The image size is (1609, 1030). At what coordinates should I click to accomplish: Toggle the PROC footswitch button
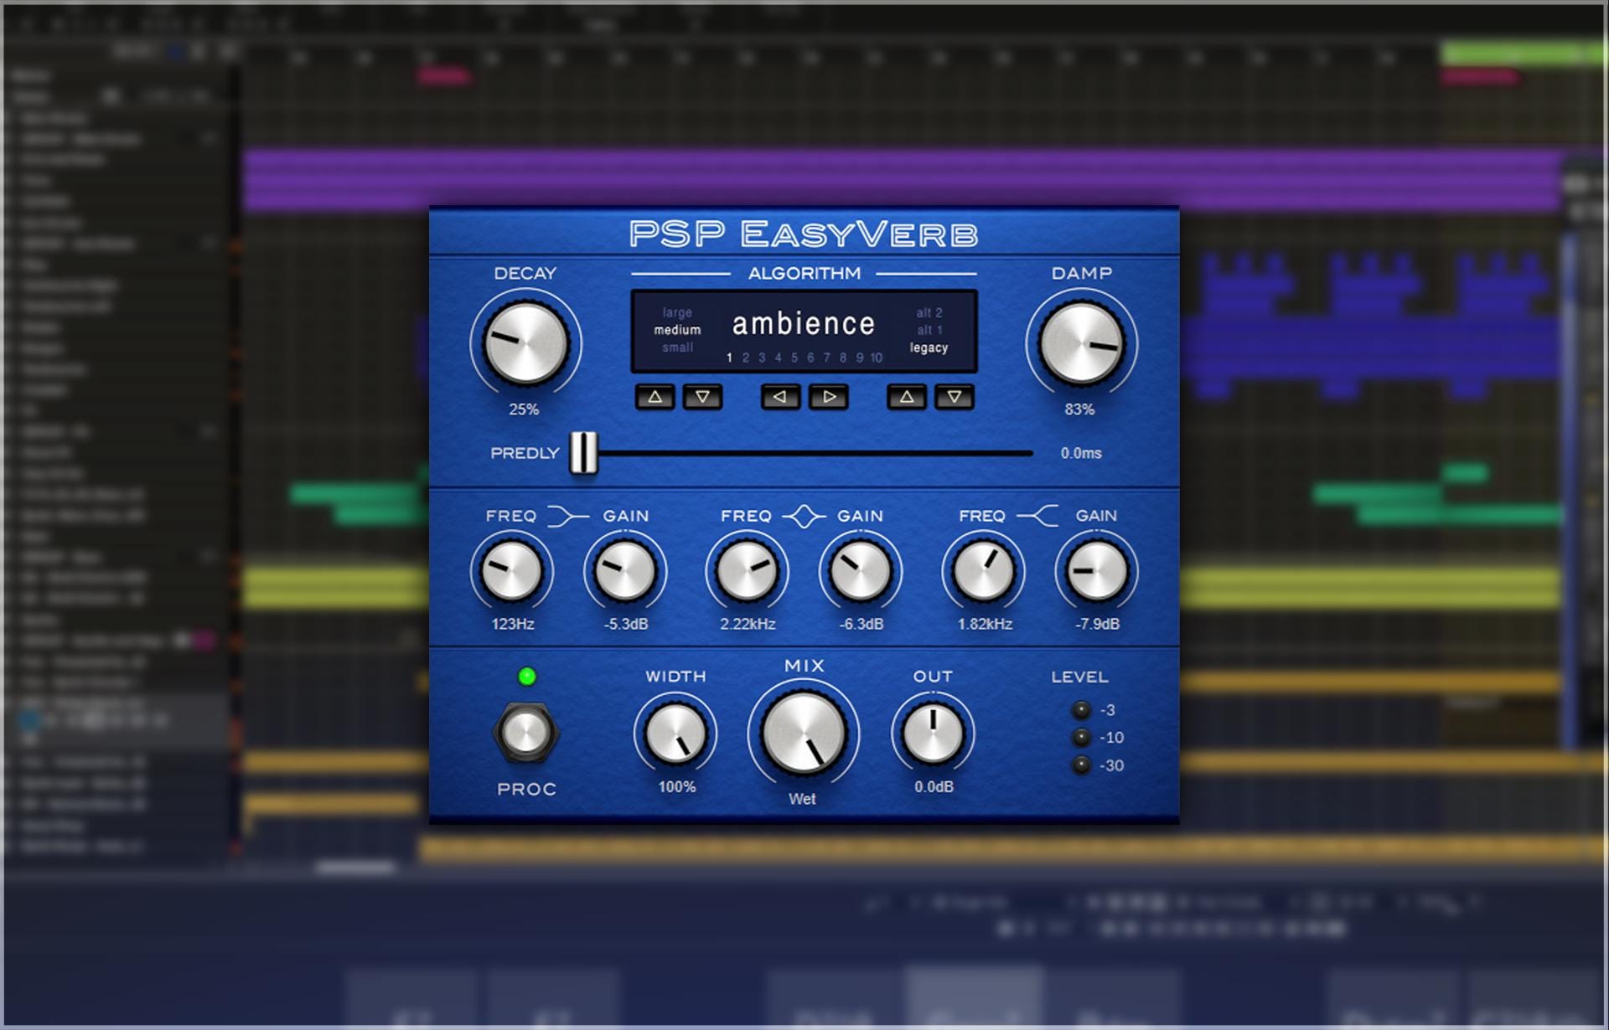tap(525, 734)
